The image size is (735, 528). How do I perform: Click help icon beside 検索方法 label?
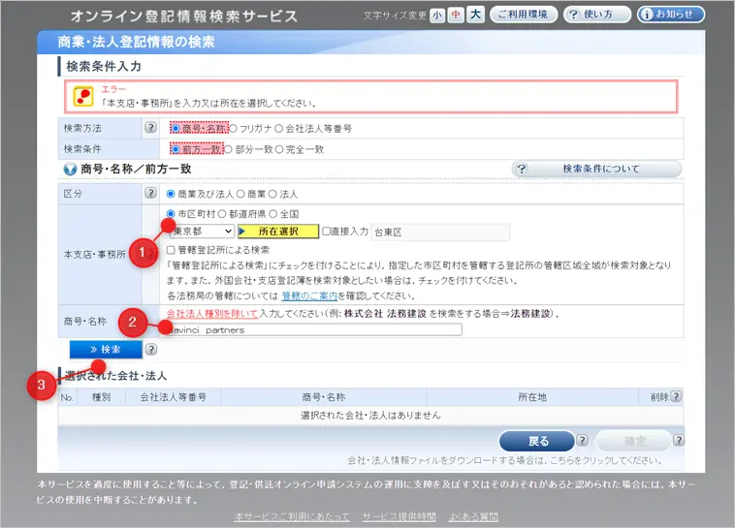point(150,128)
